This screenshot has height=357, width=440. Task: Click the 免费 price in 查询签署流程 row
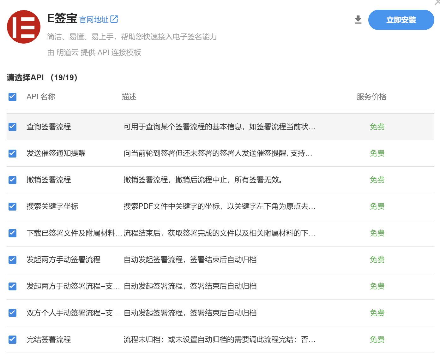pyautogui.click(x=377, y=127)
